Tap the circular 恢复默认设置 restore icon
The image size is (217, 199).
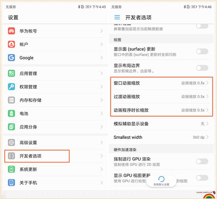point(161,179)
